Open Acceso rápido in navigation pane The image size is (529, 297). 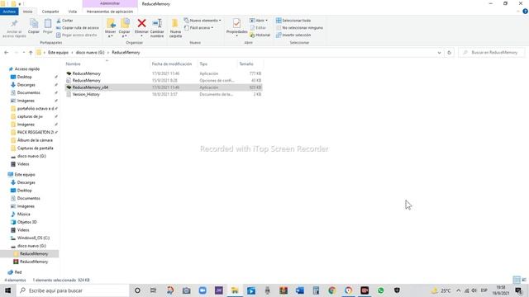(27, 69)
